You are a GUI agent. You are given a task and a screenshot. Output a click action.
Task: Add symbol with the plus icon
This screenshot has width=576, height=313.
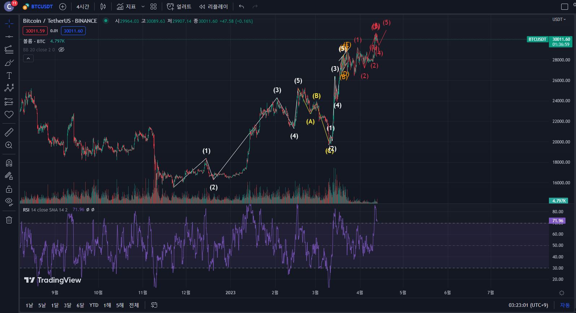click(x=62, y=7)
